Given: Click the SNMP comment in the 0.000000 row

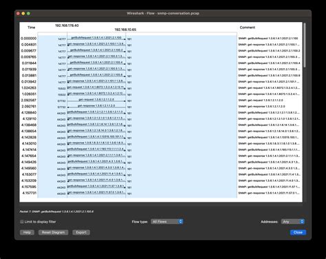Looking at the screenshot, I should [268, 39].
